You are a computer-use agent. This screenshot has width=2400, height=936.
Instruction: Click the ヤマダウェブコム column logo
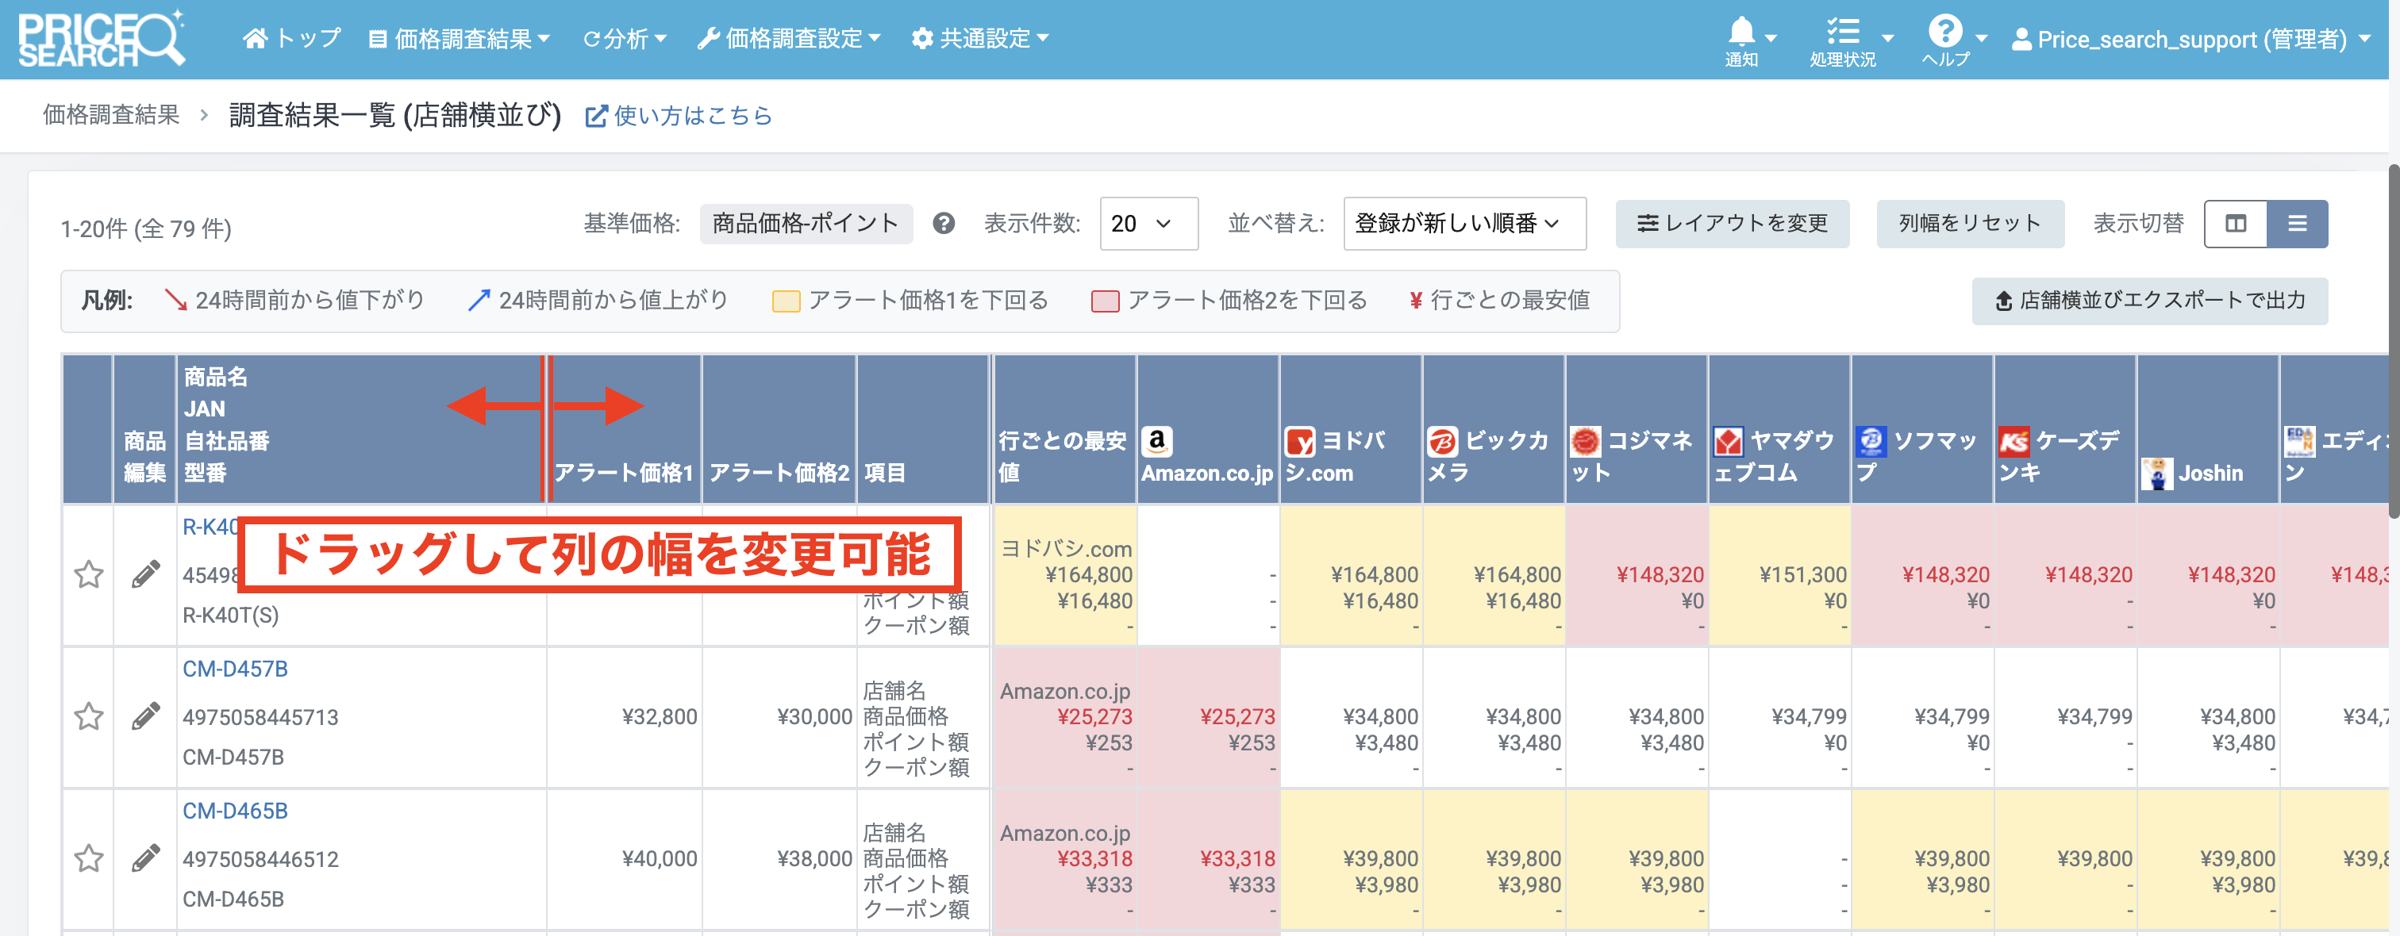click(1729, 442)
